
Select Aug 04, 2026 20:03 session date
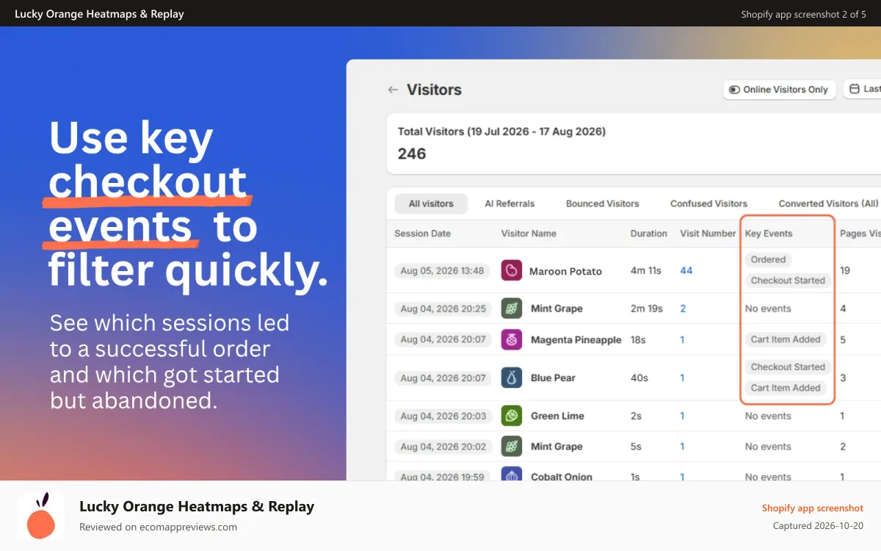(443, 416)
